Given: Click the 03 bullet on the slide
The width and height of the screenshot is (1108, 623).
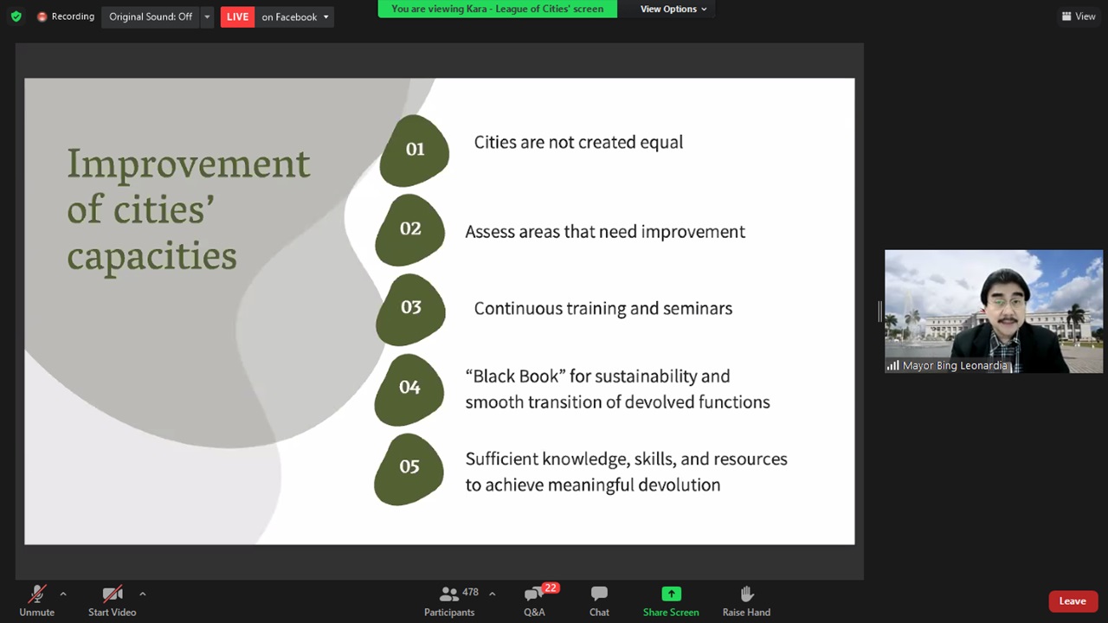Looking at the screenshot, I should point(410,308).
